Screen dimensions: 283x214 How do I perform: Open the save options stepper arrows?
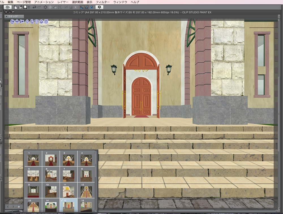click(x=29, y=7)
